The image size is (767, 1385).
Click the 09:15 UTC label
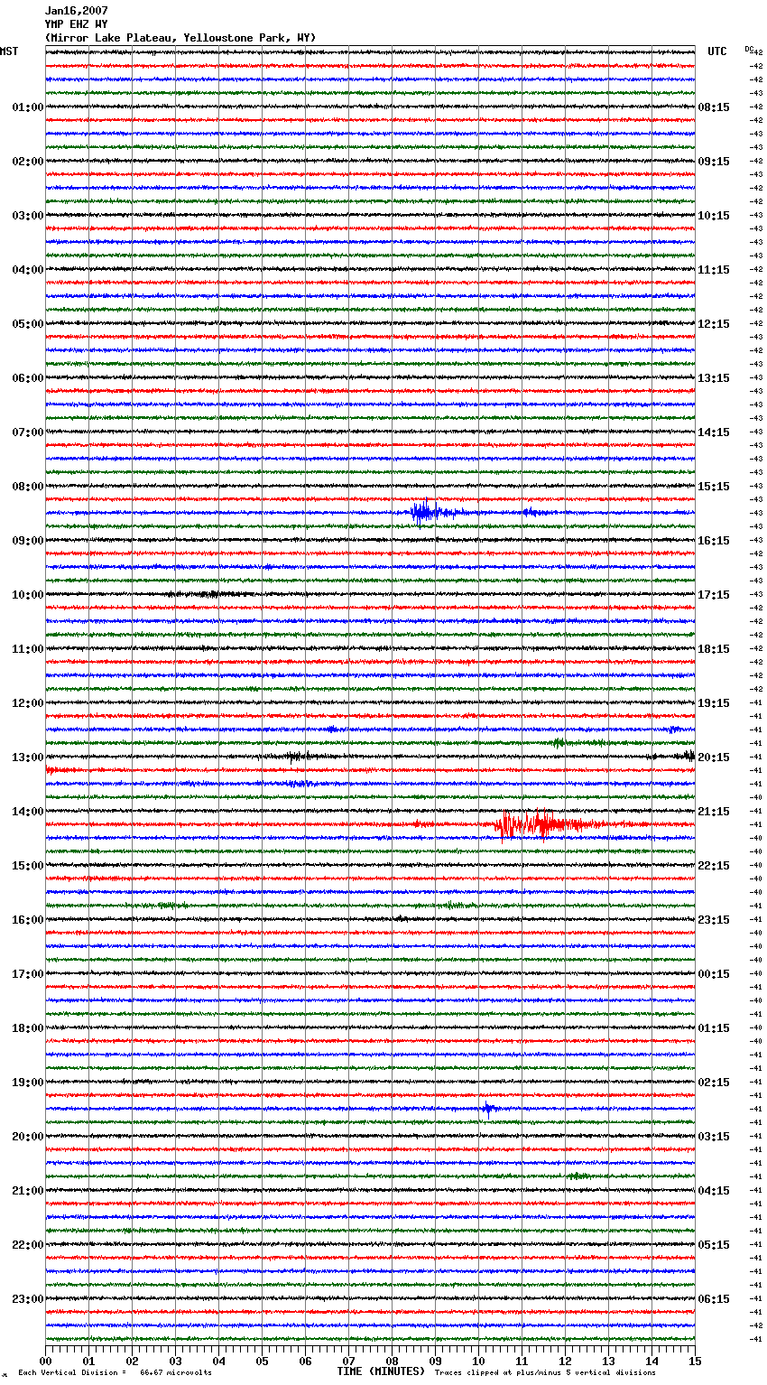coord(714,162)
